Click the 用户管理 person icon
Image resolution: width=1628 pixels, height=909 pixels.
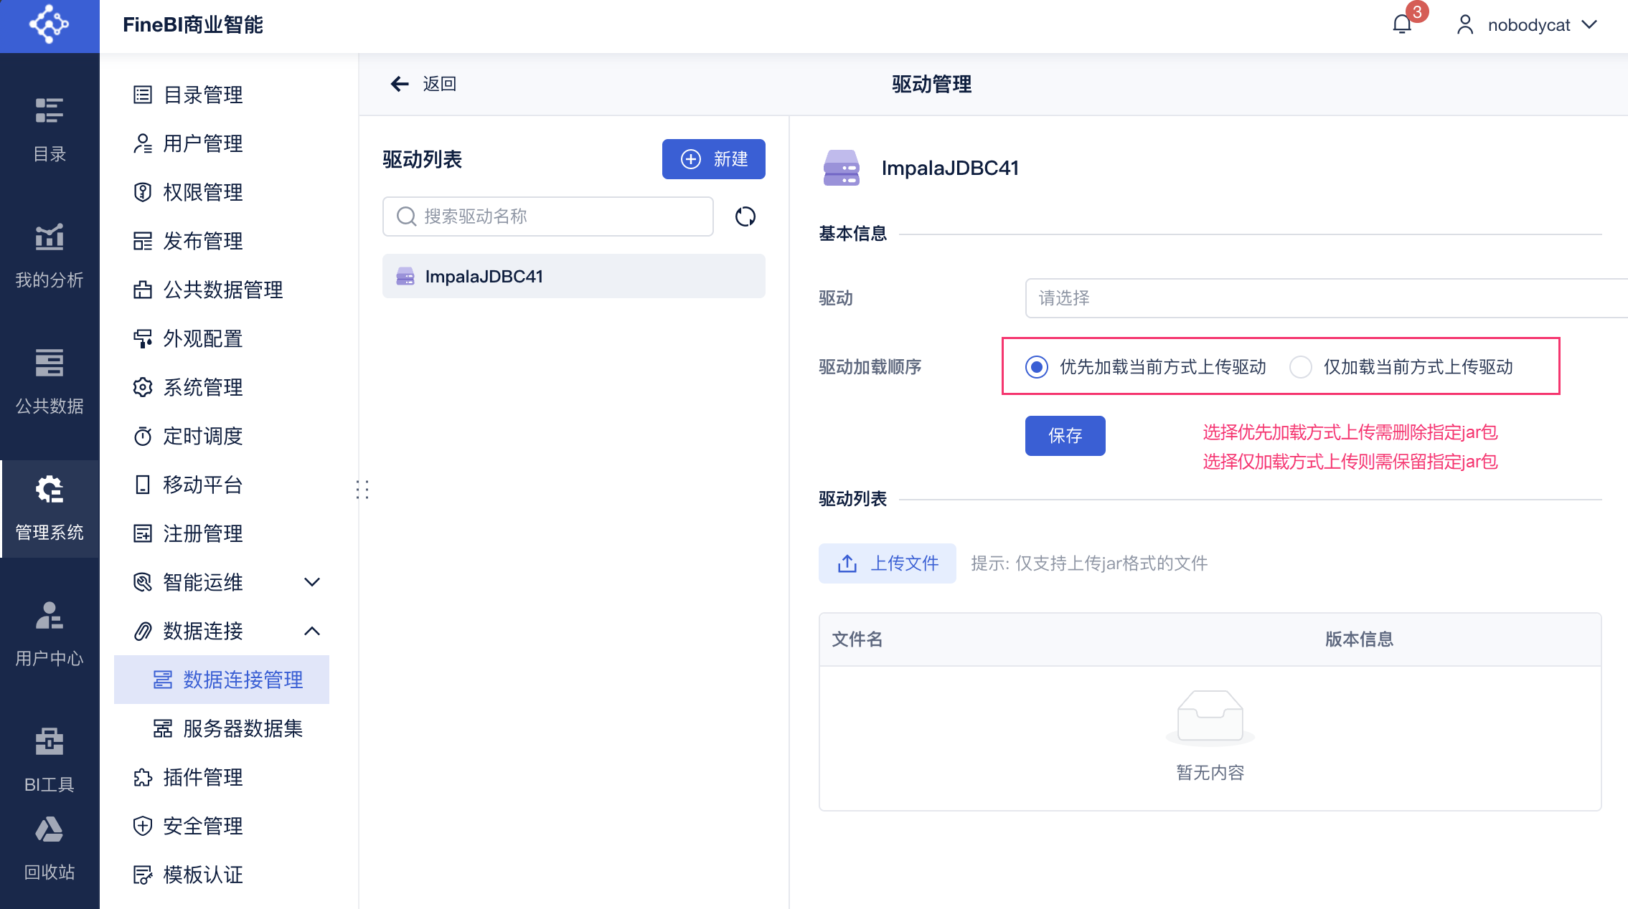(x=143, y=143)
